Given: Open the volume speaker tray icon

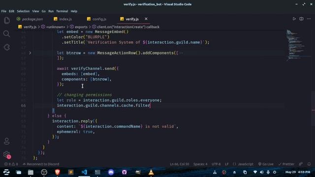Looking at the screenshot, I should point(261,172).
